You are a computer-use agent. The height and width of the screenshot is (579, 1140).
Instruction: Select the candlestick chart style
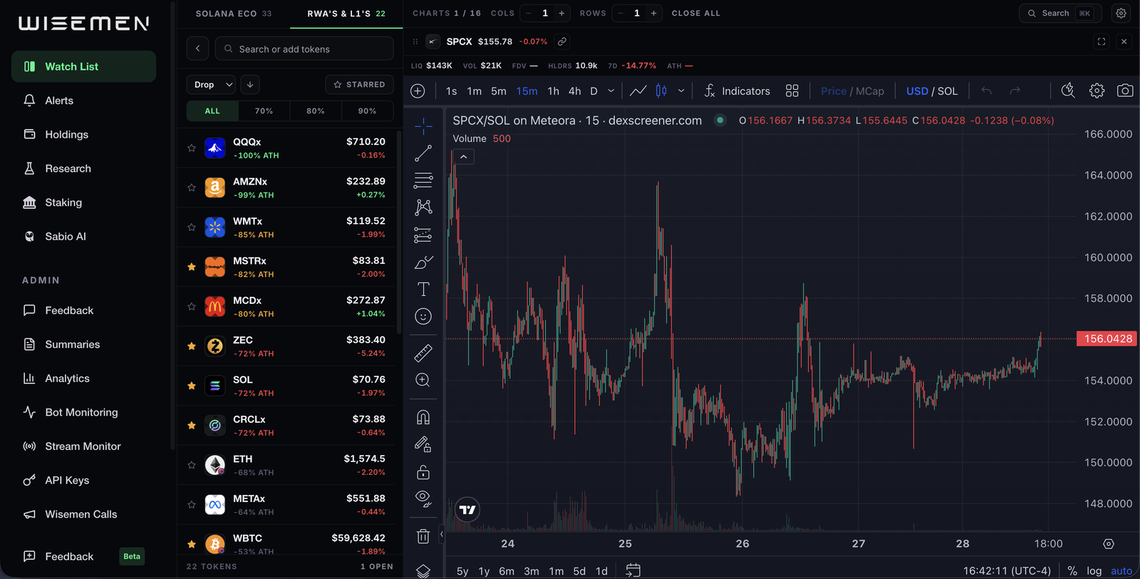click(x=662, y=91)
